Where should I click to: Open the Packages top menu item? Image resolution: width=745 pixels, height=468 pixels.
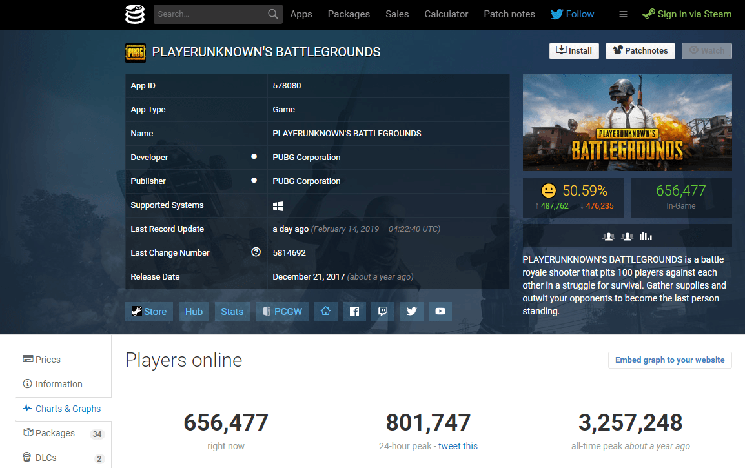tap(349, 14)
